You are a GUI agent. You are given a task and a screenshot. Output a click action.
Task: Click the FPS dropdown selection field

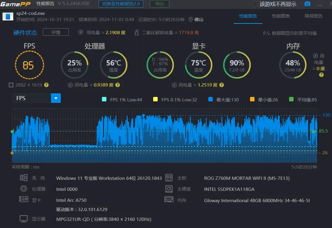click(32, 98)
